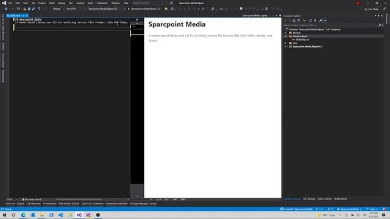Image resolution: width=390 pixels, height=219 pixels.
Task: Open the Any CPU platform dropdown
Action: (x=76, y=9)
